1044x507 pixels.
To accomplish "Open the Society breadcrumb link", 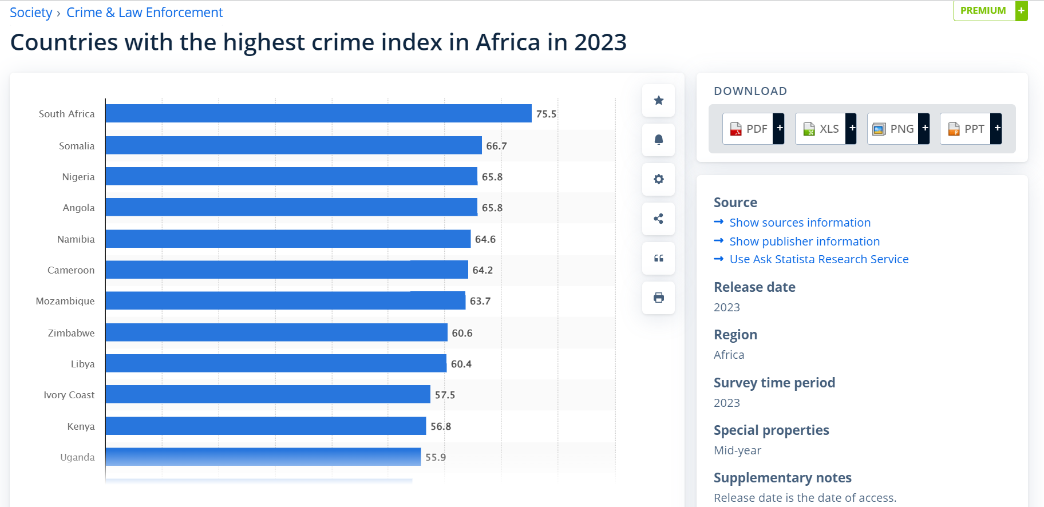I will (x=31, y=13).
